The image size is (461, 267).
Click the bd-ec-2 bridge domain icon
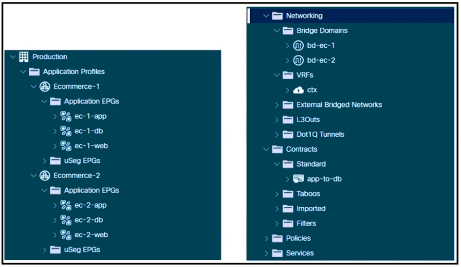click(x=298, y=60)
